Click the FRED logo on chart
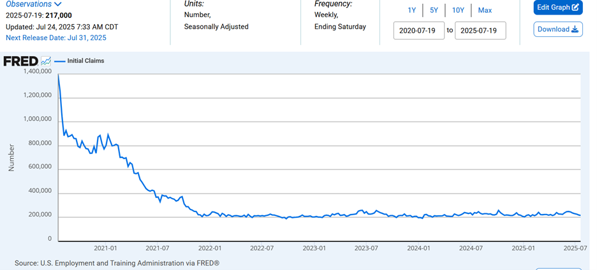Image resolution: width=597 pixels, height=270 pixels. click(x=20, y=61)
